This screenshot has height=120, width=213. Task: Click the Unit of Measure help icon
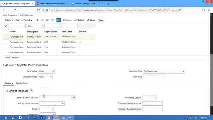(x=31, y=91)
